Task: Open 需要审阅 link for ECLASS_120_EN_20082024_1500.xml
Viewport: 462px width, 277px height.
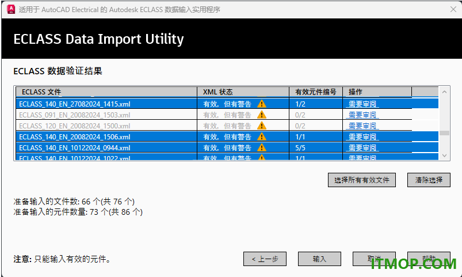Action: point(362,126)
